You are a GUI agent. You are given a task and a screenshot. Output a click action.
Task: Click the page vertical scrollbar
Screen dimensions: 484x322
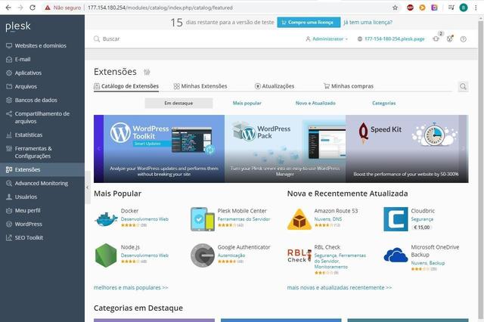click(481, 169)
